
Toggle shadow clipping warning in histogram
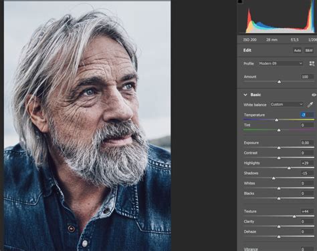(240, 1)
